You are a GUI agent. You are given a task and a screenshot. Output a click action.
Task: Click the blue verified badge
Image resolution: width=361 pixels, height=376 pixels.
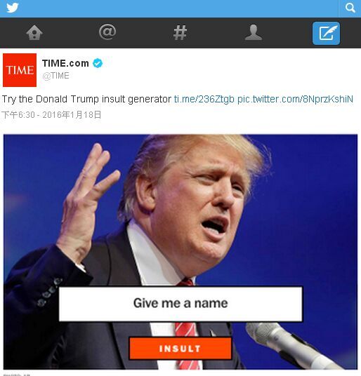(98, 63)
